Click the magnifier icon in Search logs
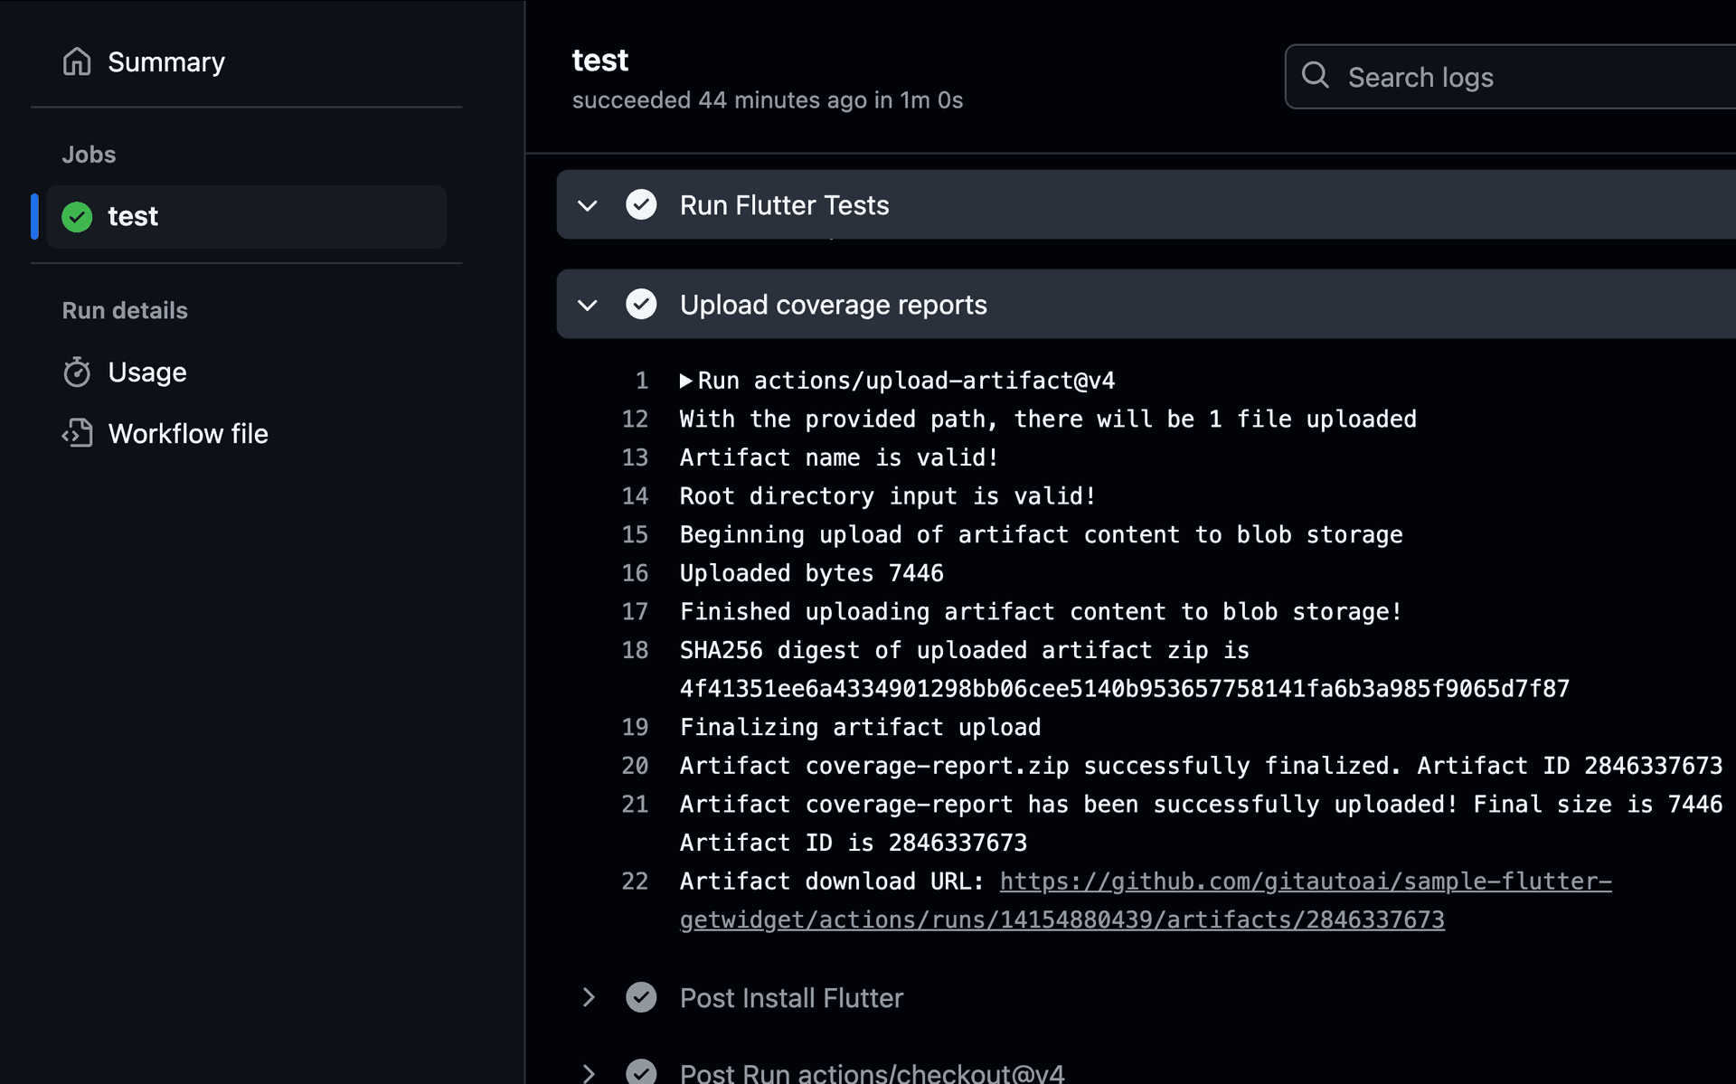 (1316, 76)
